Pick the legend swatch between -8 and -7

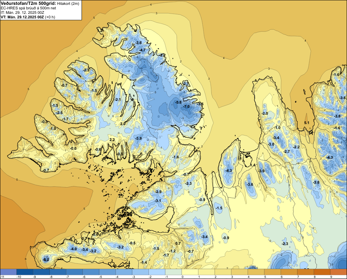click(x=58, y=272)
